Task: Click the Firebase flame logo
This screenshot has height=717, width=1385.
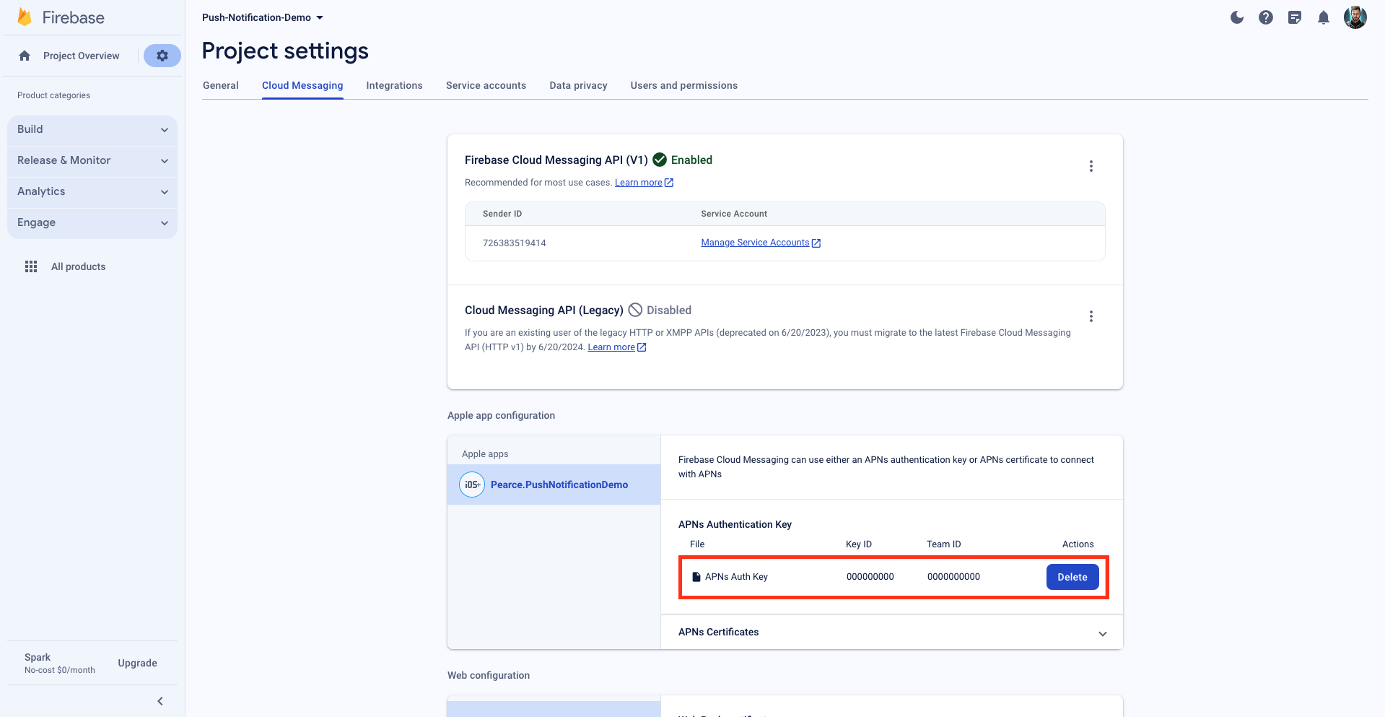Action: (x=25, y=17)
